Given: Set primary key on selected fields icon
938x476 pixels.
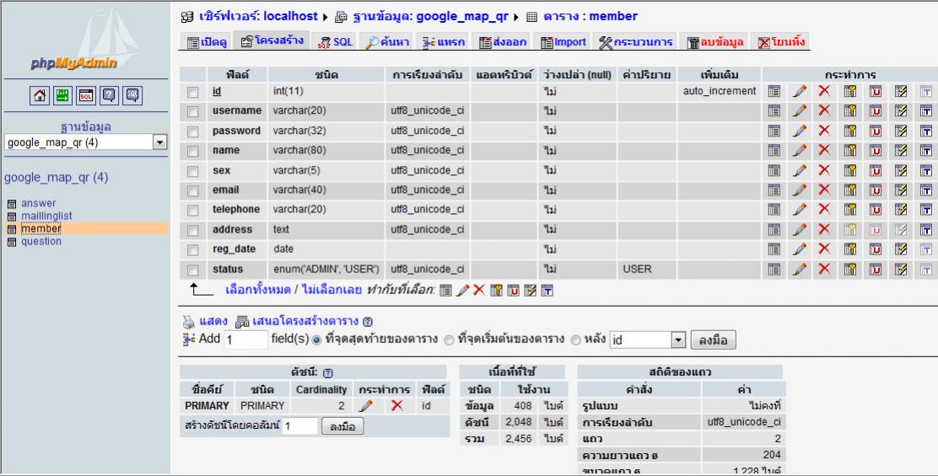Looking at the screenshot, I should pos(496,291).
